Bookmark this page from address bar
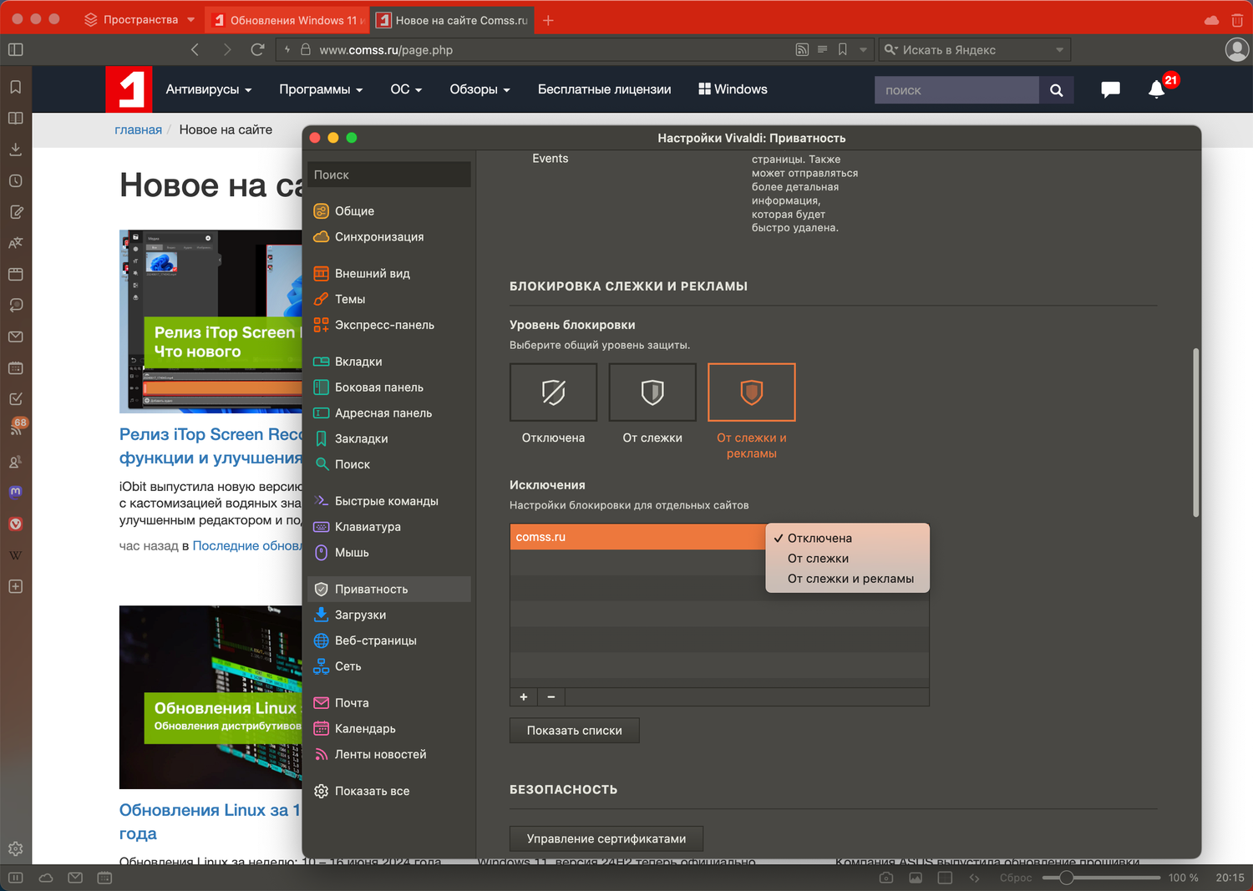The height and width of the screenshot is (891, 1253). tap(843, 49)
